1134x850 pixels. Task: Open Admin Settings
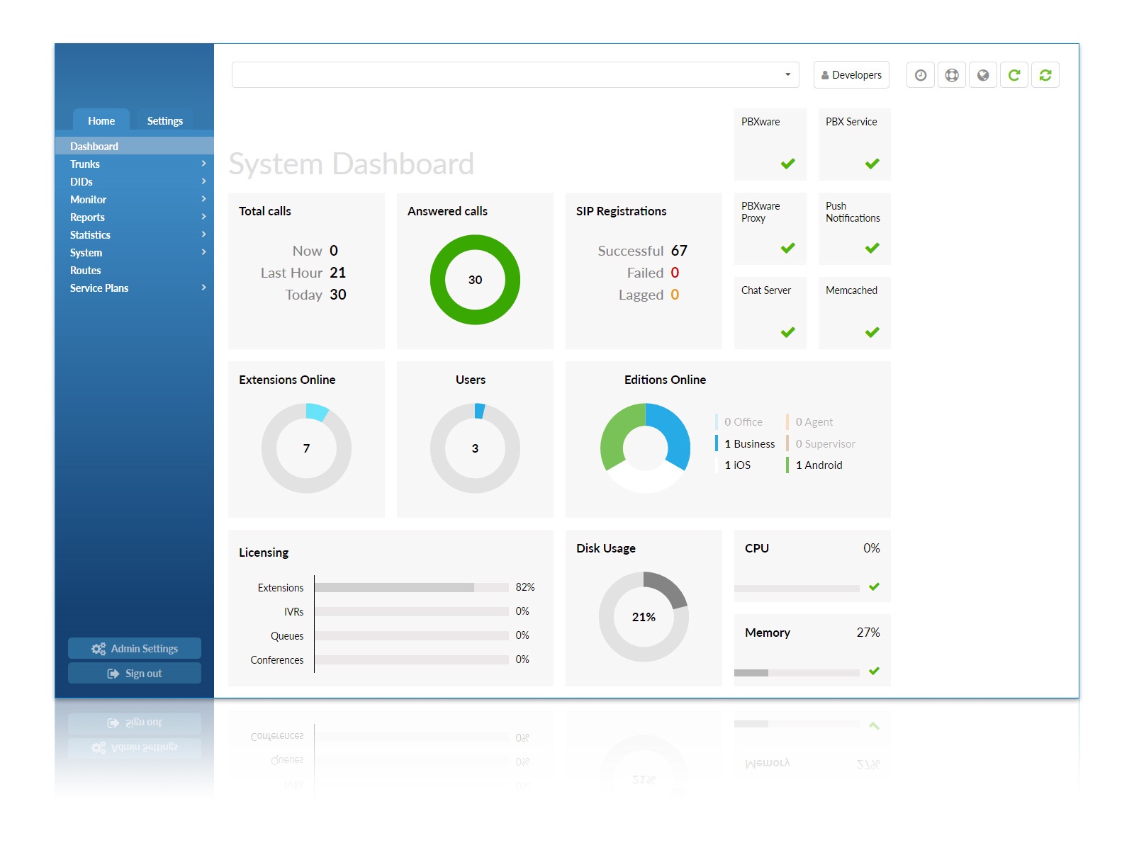point(135,648)
